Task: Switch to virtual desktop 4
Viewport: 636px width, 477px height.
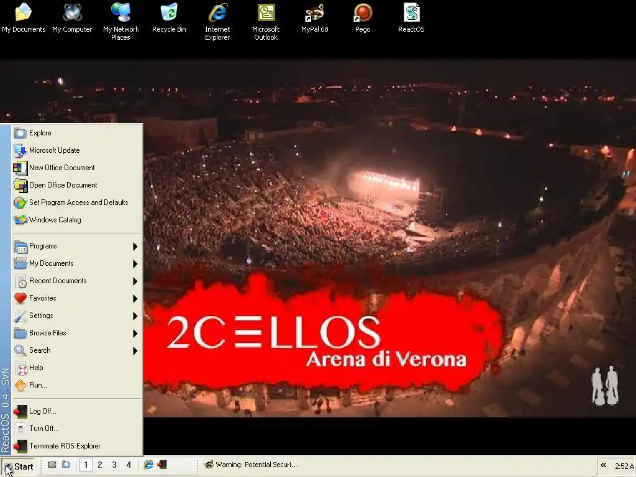Action: (x=129, y=465)
